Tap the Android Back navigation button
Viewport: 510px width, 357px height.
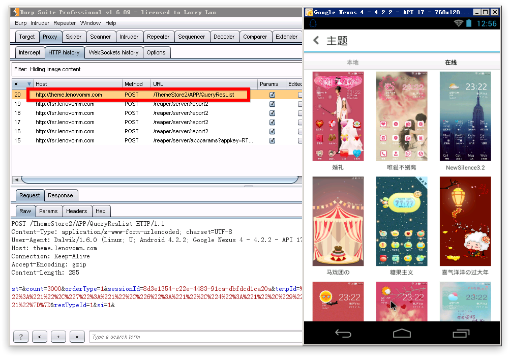click(x=343, y=333)
